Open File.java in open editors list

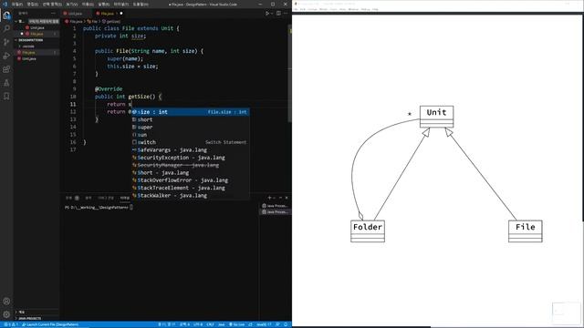[x=36, y=34]
